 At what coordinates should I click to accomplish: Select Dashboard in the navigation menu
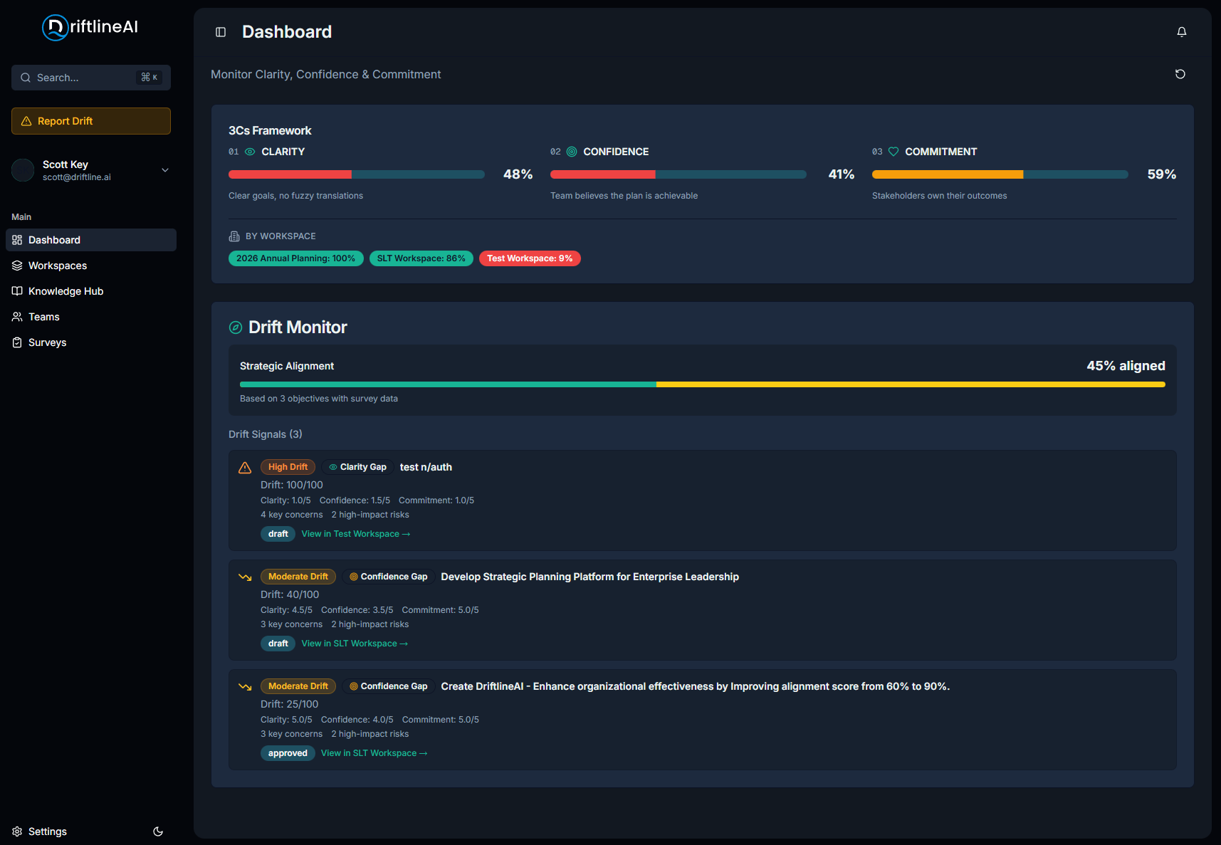pyautogui.click(x=53, y=240)
